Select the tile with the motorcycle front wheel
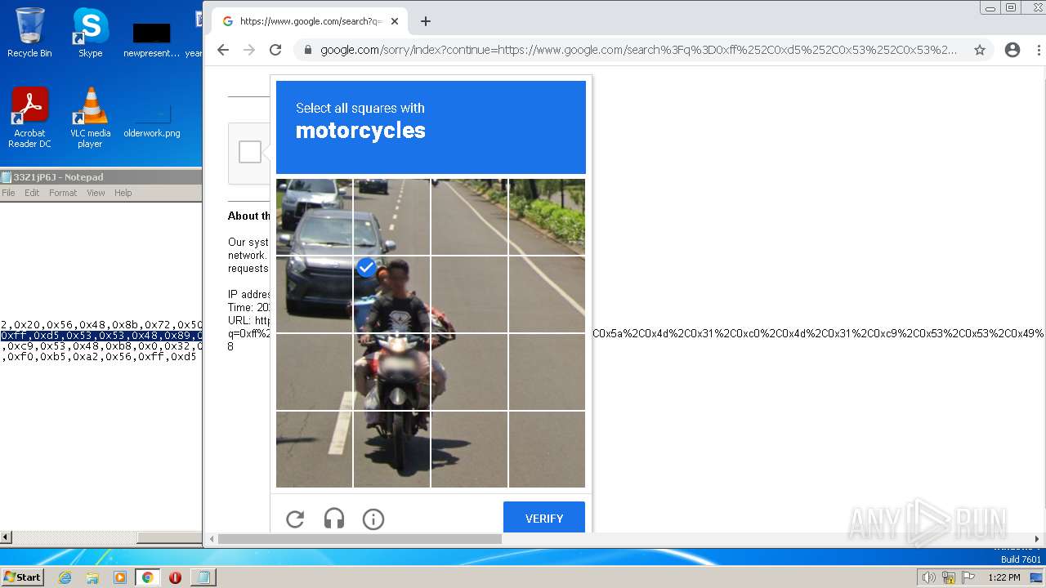1046x588 pixels. [x=391, y=449]
